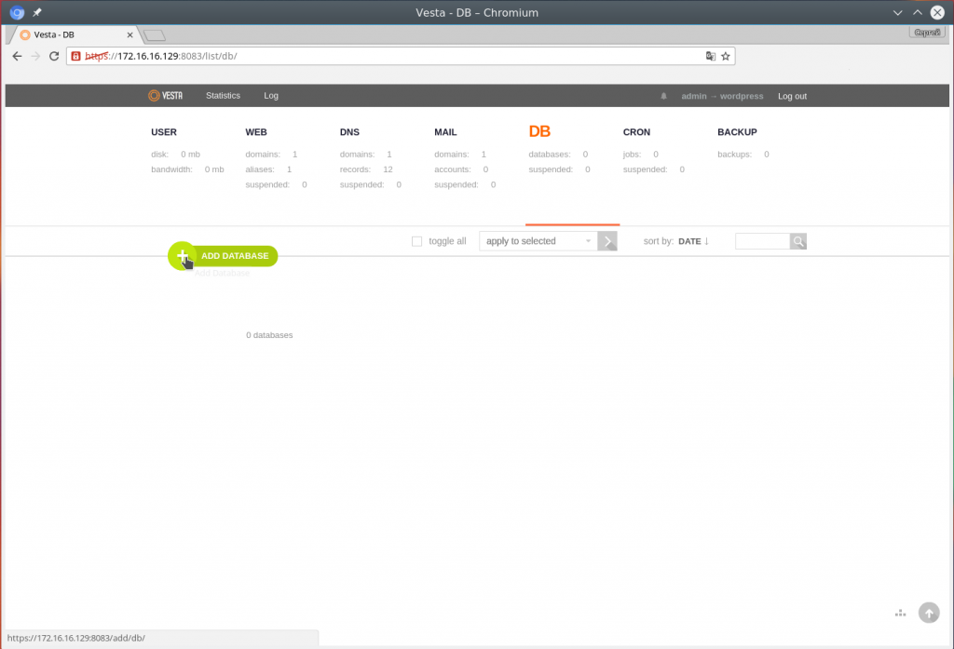This screenshot has height=649, width=954.
Task: Switch to the CRON section tab
Action: click(x=636, y=132)
